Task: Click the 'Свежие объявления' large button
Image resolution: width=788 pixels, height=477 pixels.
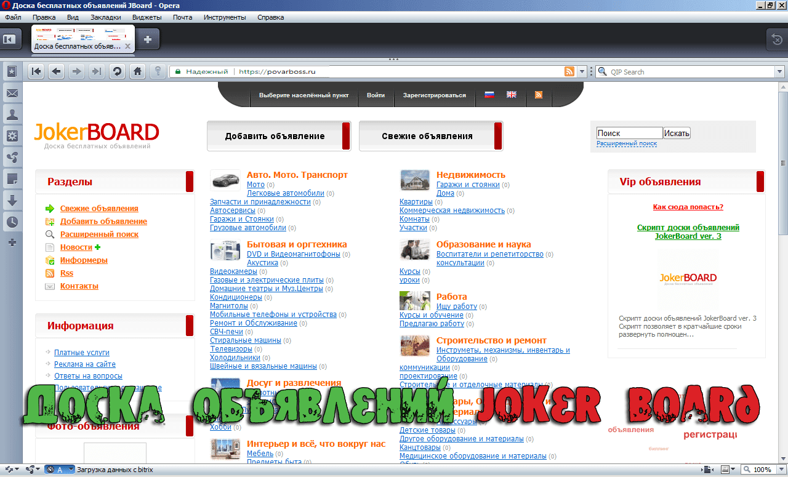Action: [431, 136]
